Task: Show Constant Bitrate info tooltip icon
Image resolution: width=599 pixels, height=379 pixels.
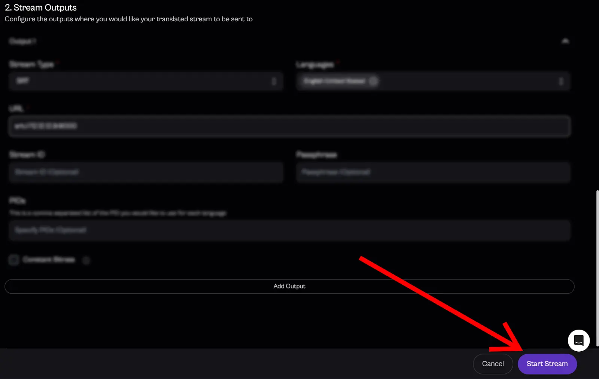Action: 86,260
